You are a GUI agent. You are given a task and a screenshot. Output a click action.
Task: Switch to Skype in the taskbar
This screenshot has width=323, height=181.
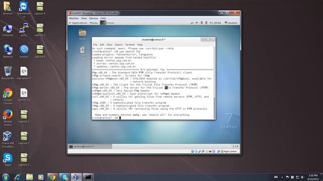pos(65,177)
